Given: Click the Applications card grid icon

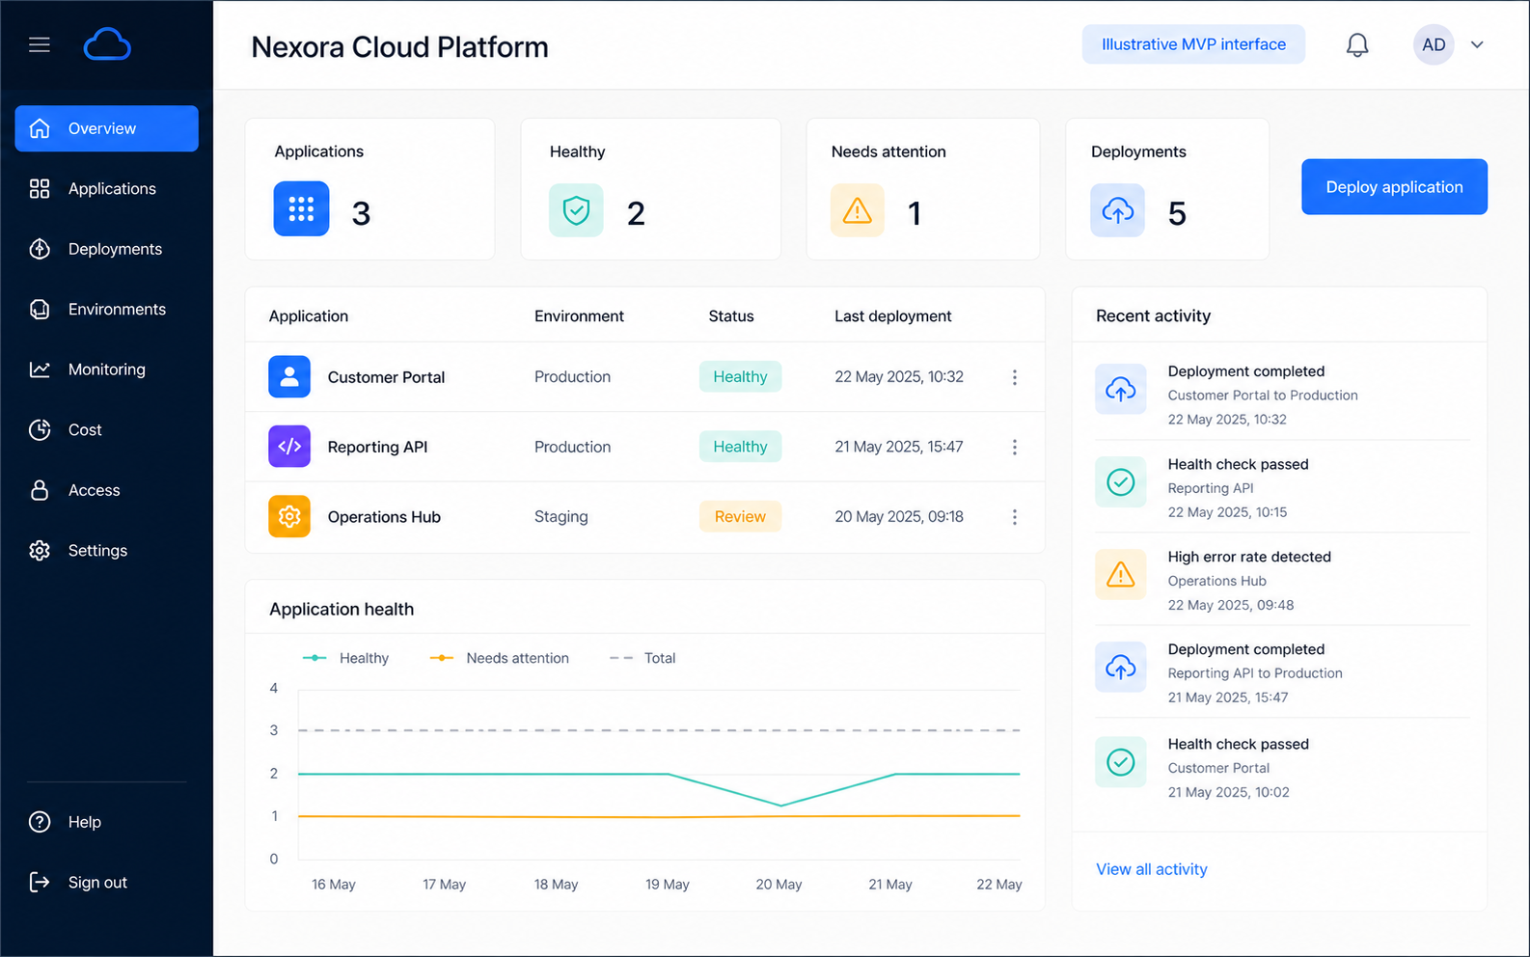Looking at the screenshot, I should [x=301, y=209].
